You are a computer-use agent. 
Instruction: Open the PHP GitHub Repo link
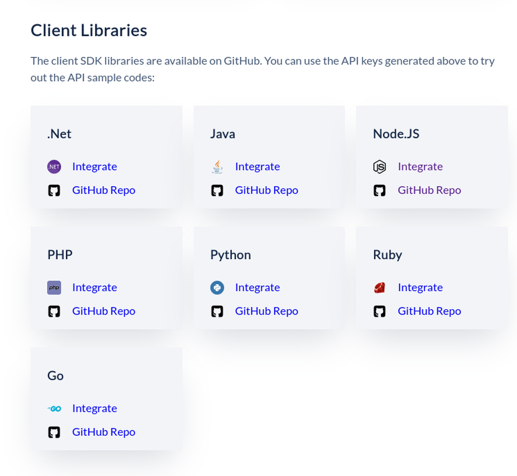click(x=103, y=311)
